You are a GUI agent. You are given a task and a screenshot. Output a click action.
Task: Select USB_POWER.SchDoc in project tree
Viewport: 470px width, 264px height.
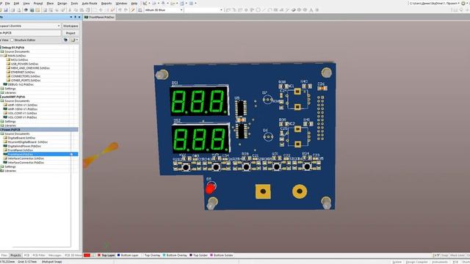coord(24,64)
